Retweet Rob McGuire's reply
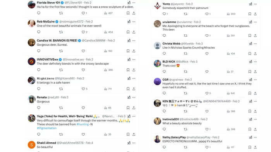271x152 pixels. 61,32
